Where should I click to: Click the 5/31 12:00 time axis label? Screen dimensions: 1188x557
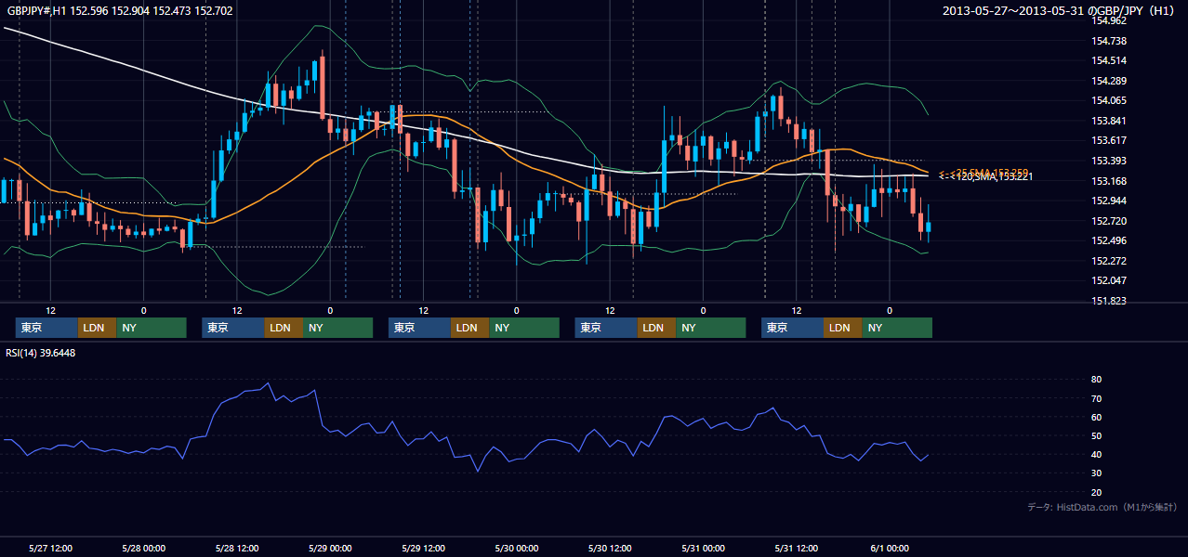pos(797,549)
